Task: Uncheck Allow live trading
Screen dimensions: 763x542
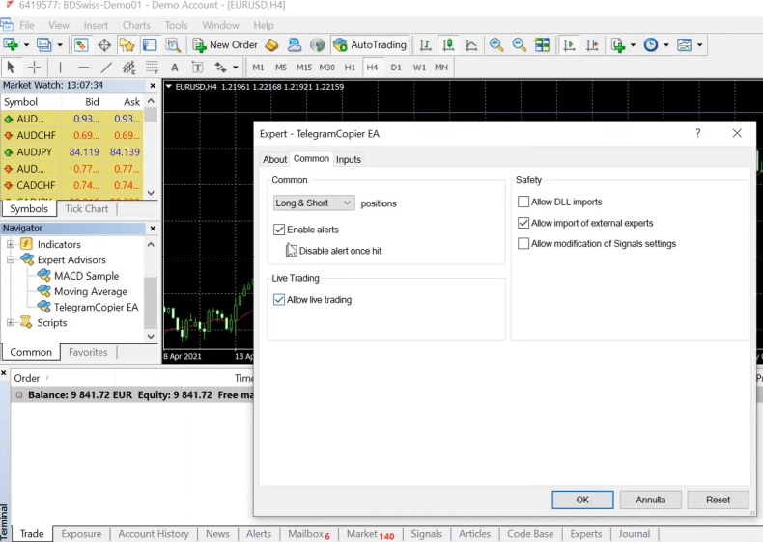Action: pyautogui.click(x=279, y=300)
